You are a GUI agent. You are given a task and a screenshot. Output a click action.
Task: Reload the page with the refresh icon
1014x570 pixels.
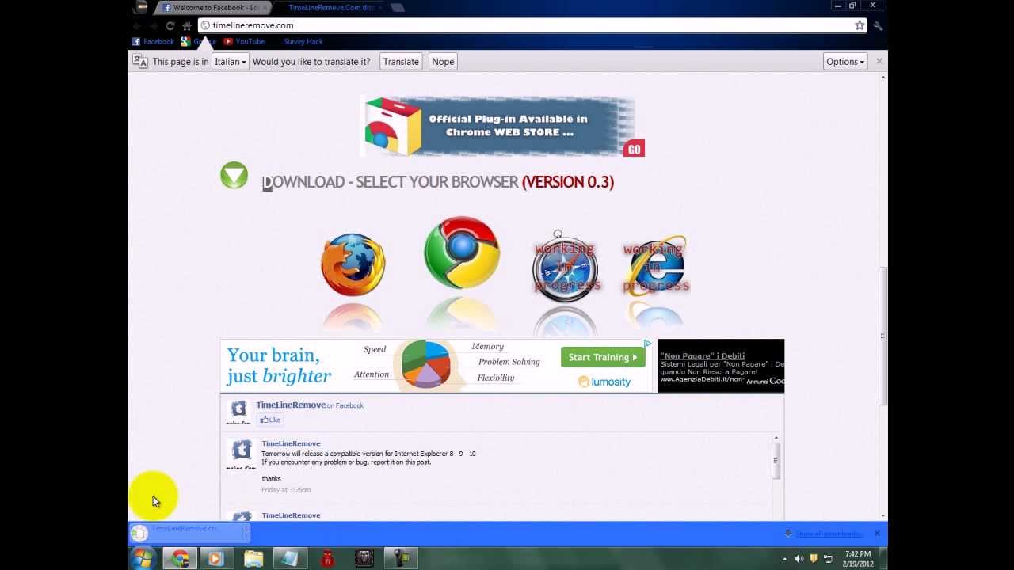(x=170, y=25)
